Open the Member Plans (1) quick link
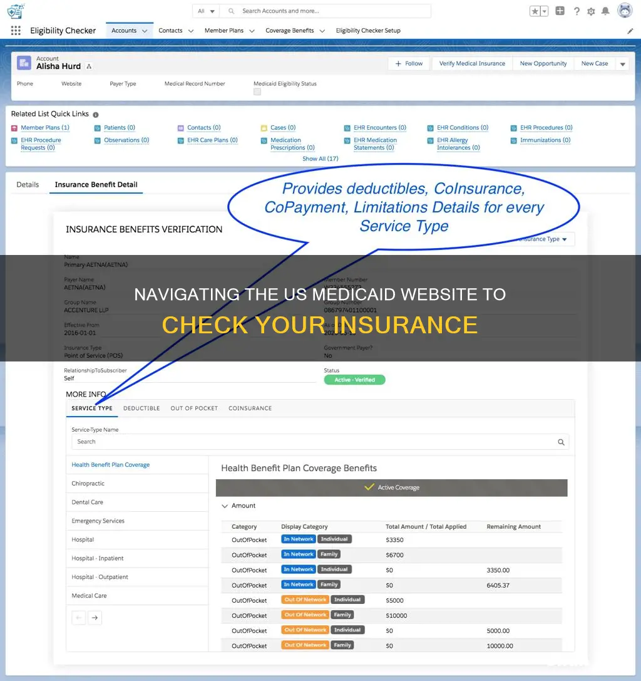641x681 pixels. click(45, 128)
